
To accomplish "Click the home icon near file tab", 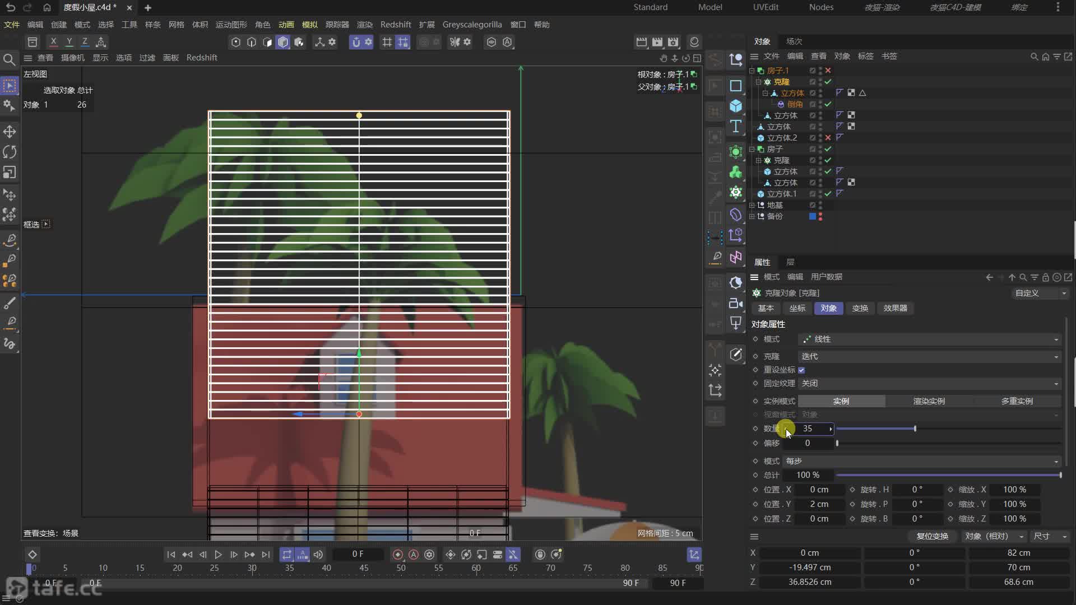I will click(x=47, y=7).
